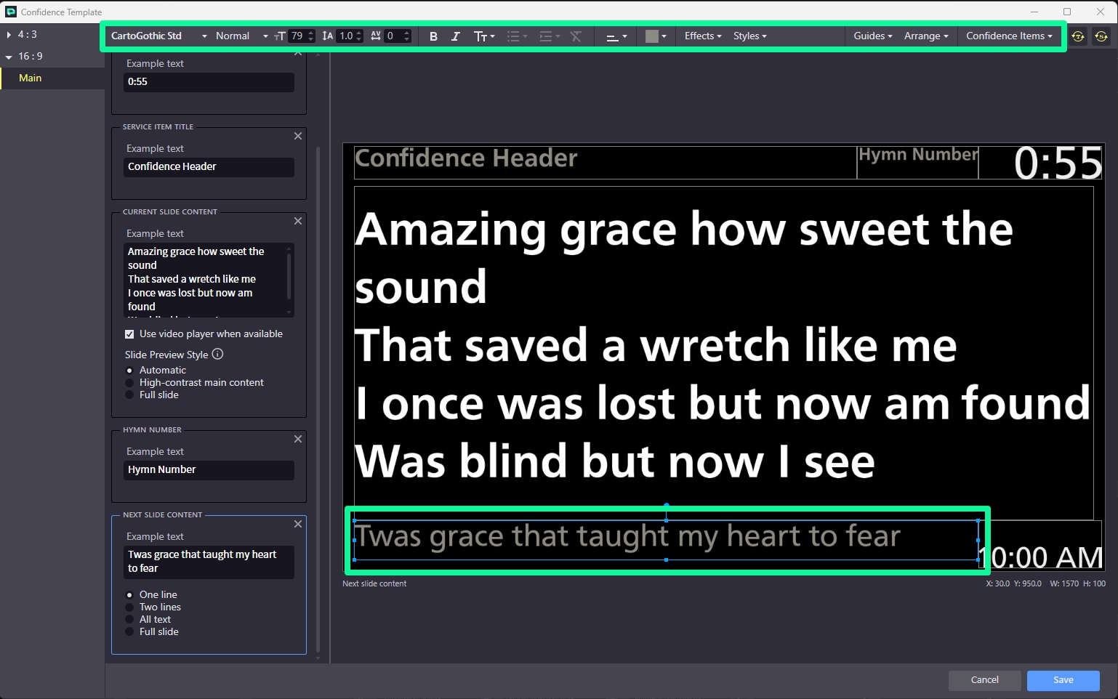Select Two lines for next slide
Screen dimensions: 1118x699
pos(130,607)
